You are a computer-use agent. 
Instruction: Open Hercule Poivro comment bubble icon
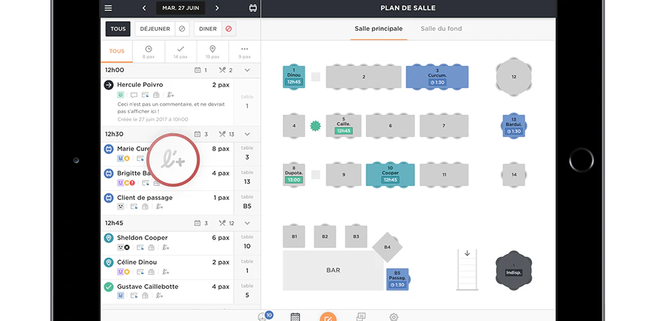(134, 95)
